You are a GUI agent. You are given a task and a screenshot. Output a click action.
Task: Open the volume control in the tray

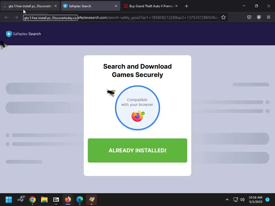pyautogui.click(x=242, y=200)
